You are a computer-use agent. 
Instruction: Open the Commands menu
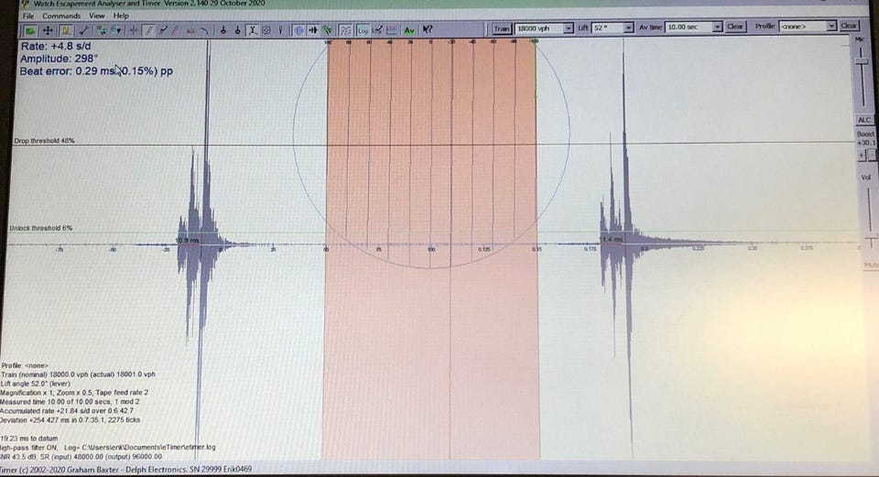click(61, 16)
